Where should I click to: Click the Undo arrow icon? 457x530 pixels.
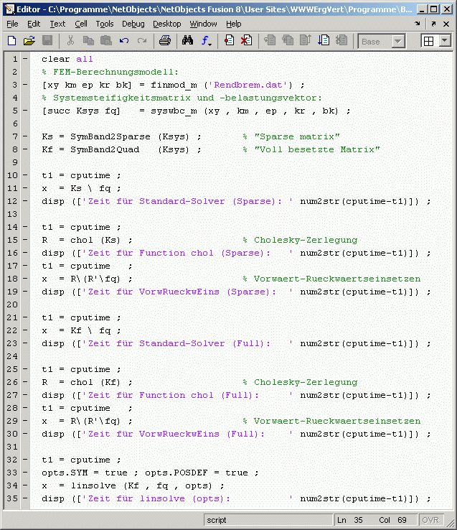(x=124, y=41)
